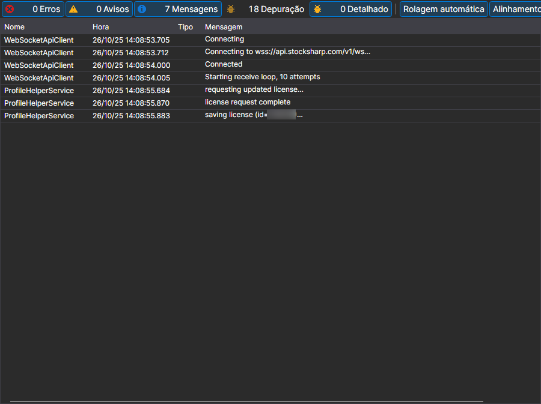Toggle Rolagem automática auto-scroll

pyautogui.click(x=444, y=9)
